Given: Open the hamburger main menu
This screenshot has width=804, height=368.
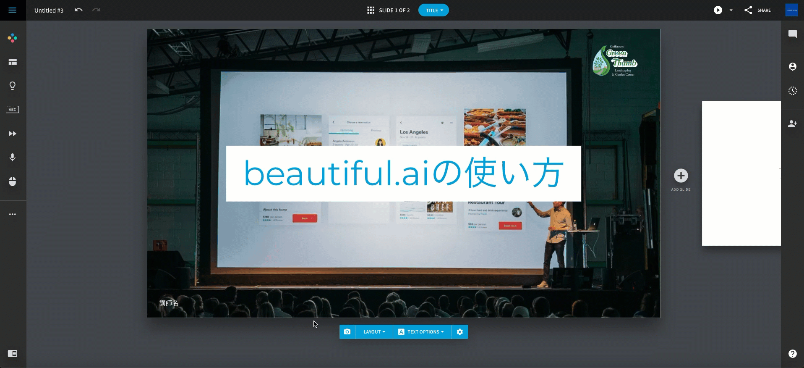Looking at the screenshot, I should pyautogui.click(x=13, y=10).
